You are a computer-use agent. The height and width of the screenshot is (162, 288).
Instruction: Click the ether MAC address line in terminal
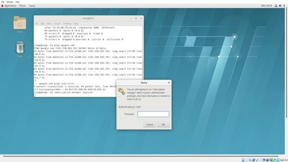pyautogui.click(x=80, y=28)
